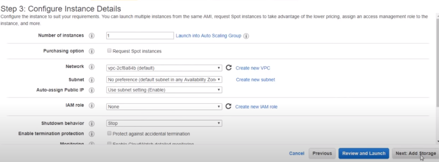Click the Next: Add Storage button
This screenshot has width=439, height=162.
pos(415,153)
